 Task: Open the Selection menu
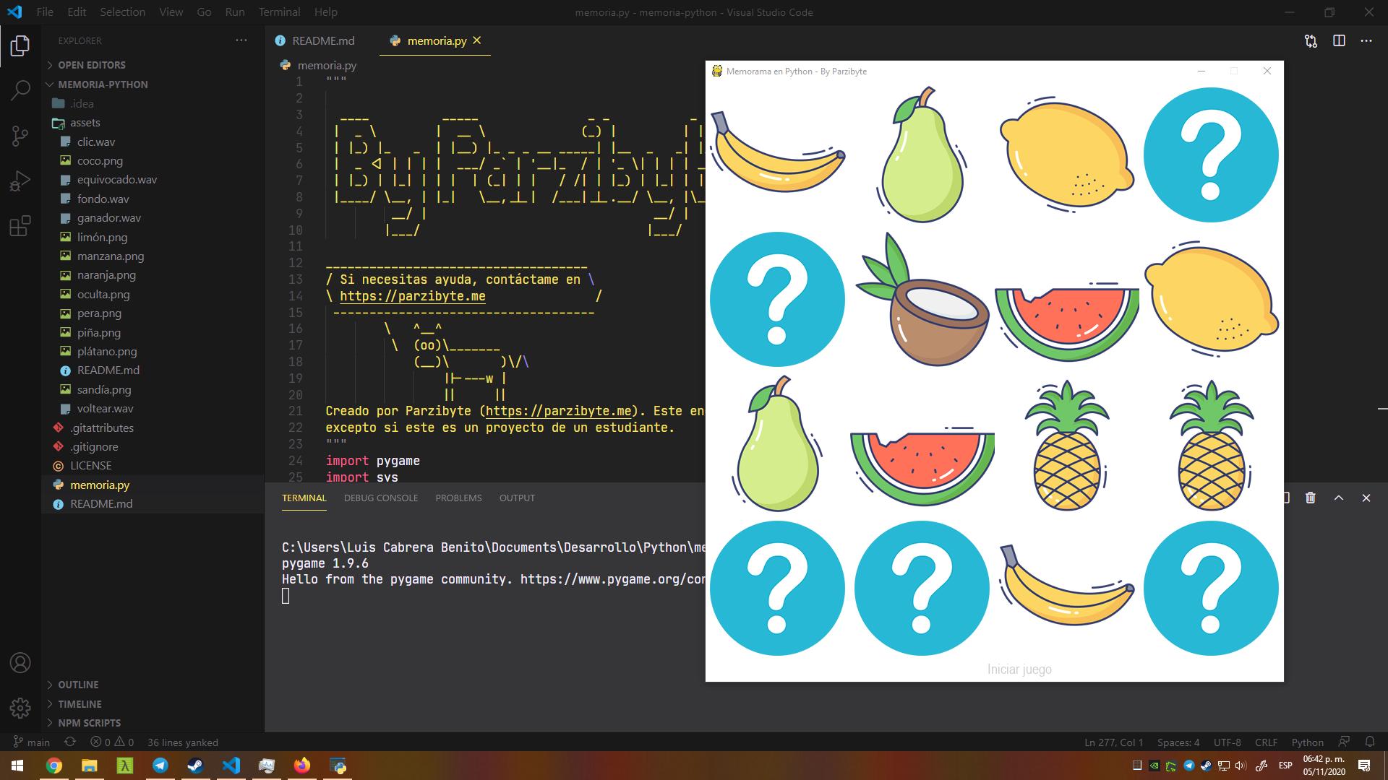coord(122,12)
